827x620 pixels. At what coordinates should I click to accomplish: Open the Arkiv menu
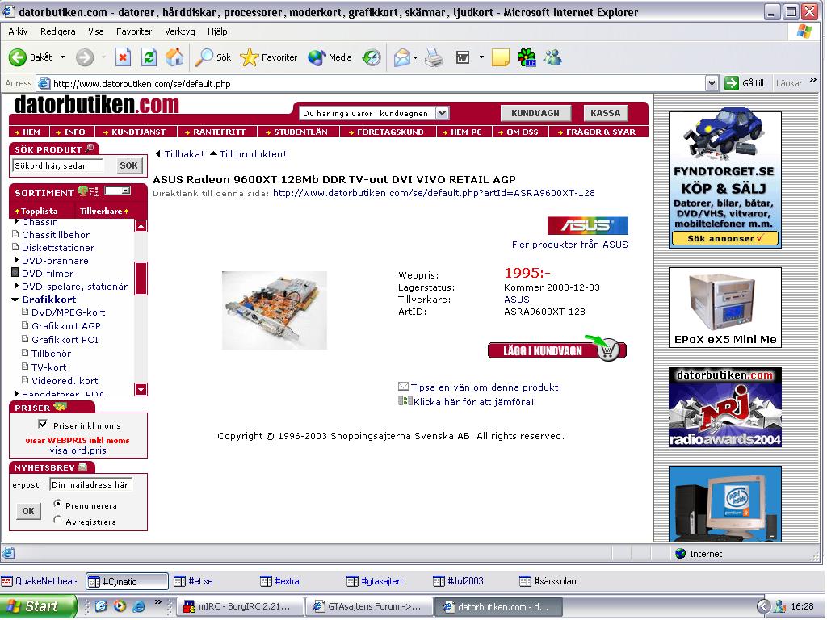(18, 31)
